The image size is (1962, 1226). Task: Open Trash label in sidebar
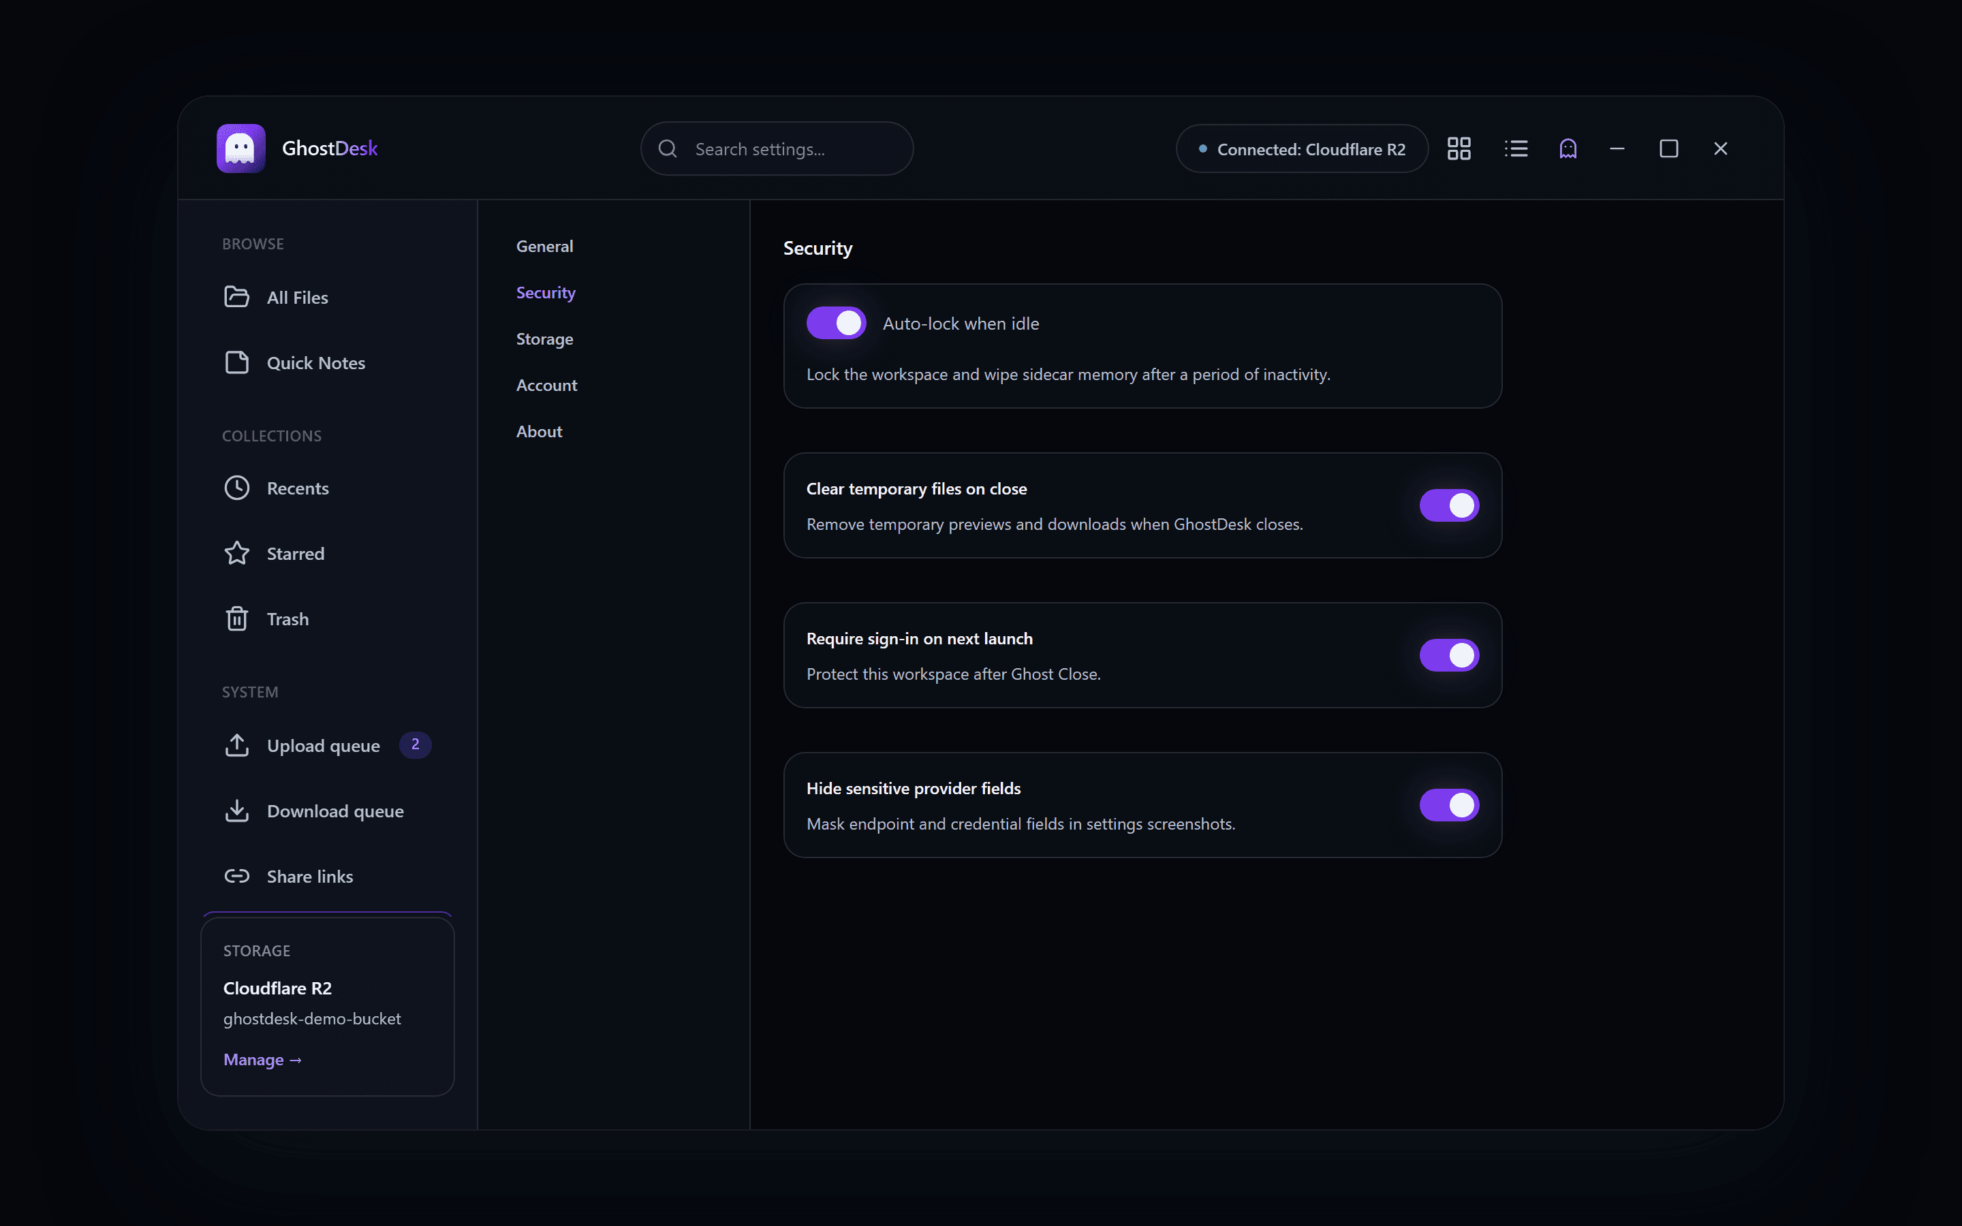tap(287, 620)
